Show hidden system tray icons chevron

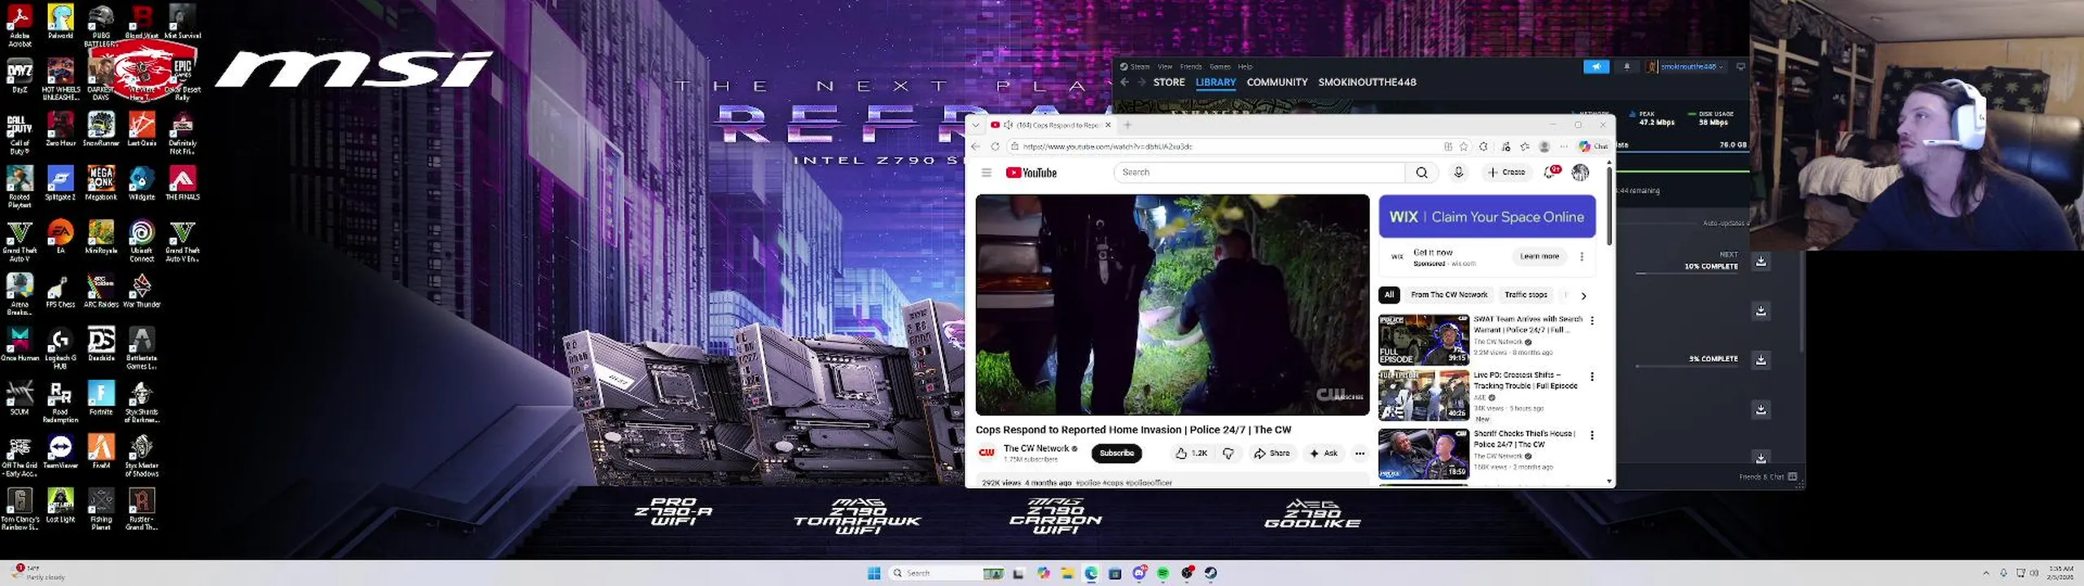click(1985, 573)
